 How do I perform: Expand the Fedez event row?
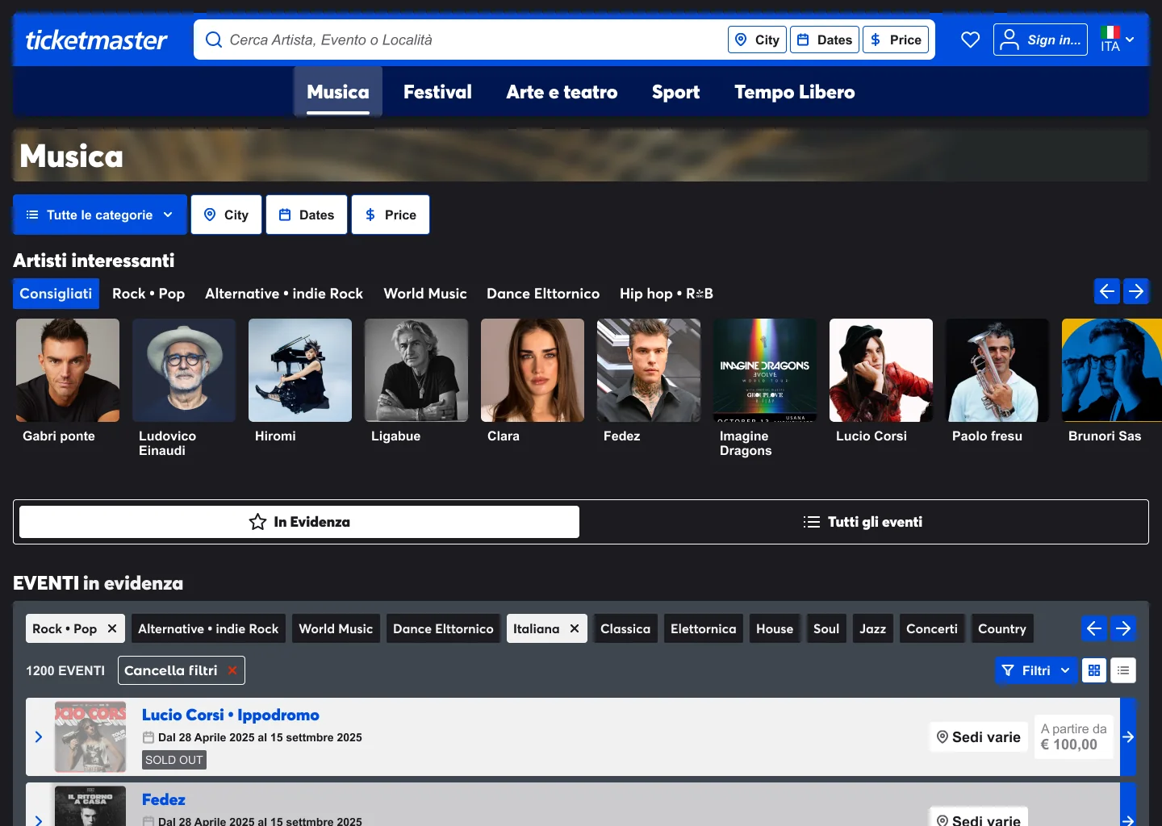pos(39,820)
